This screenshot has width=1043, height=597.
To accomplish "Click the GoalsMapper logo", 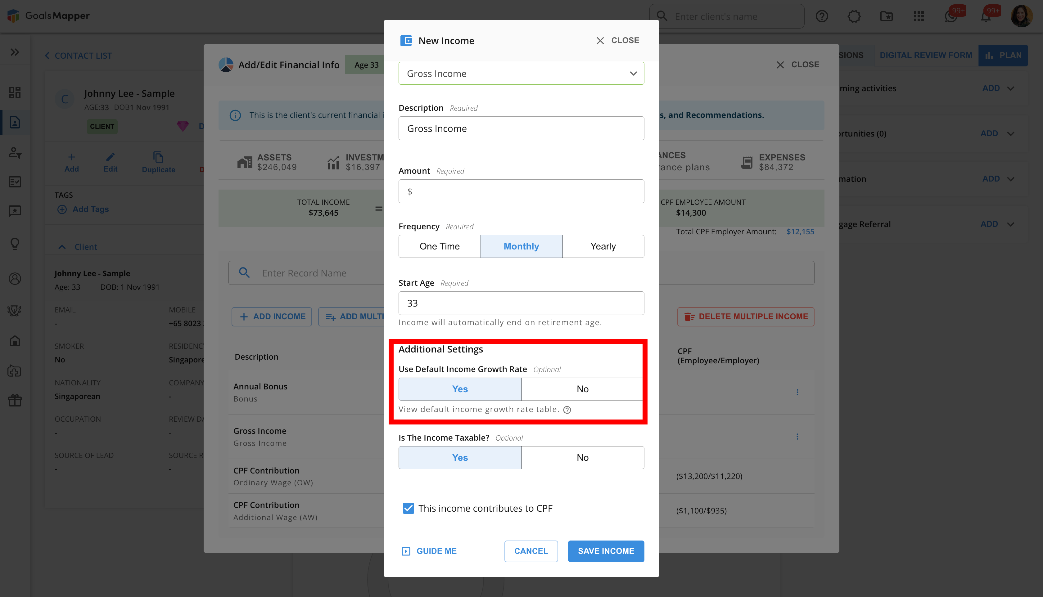I will 48,16.
